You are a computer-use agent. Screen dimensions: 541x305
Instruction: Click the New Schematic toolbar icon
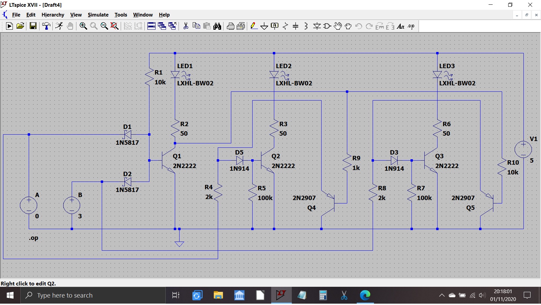(x=9, y=26)
